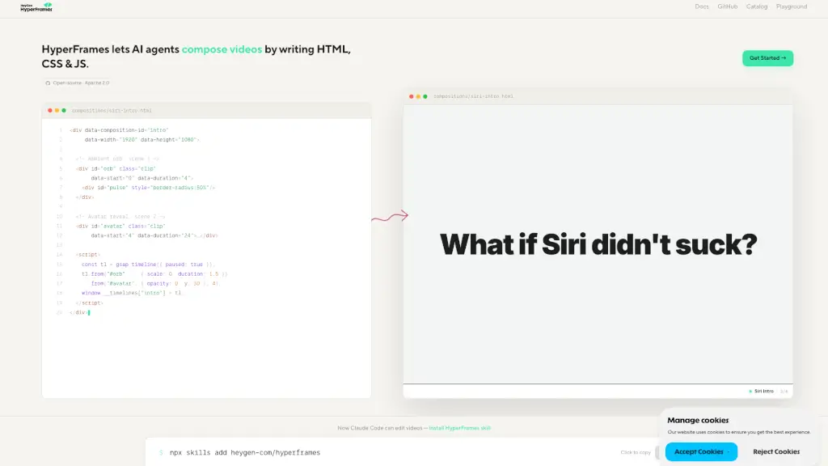The width and height of the screenshot is (828, 466).
Task: Click the curved arrow between the panels
Action: 390,216
